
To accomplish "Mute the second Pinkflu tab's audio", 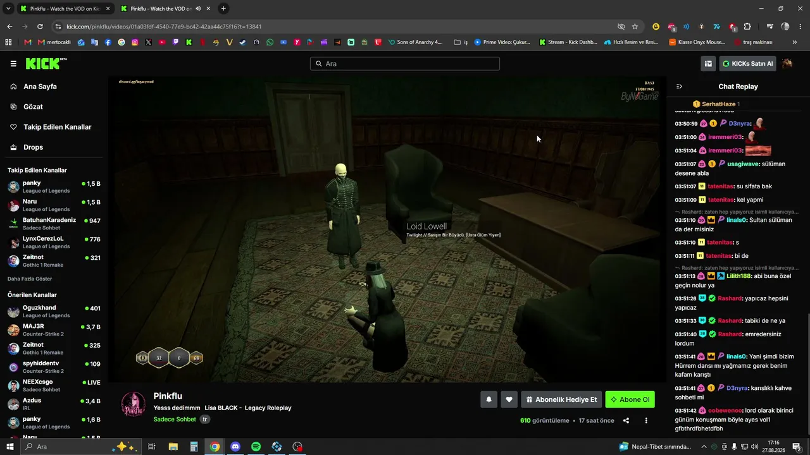I will tap(198, 9).
